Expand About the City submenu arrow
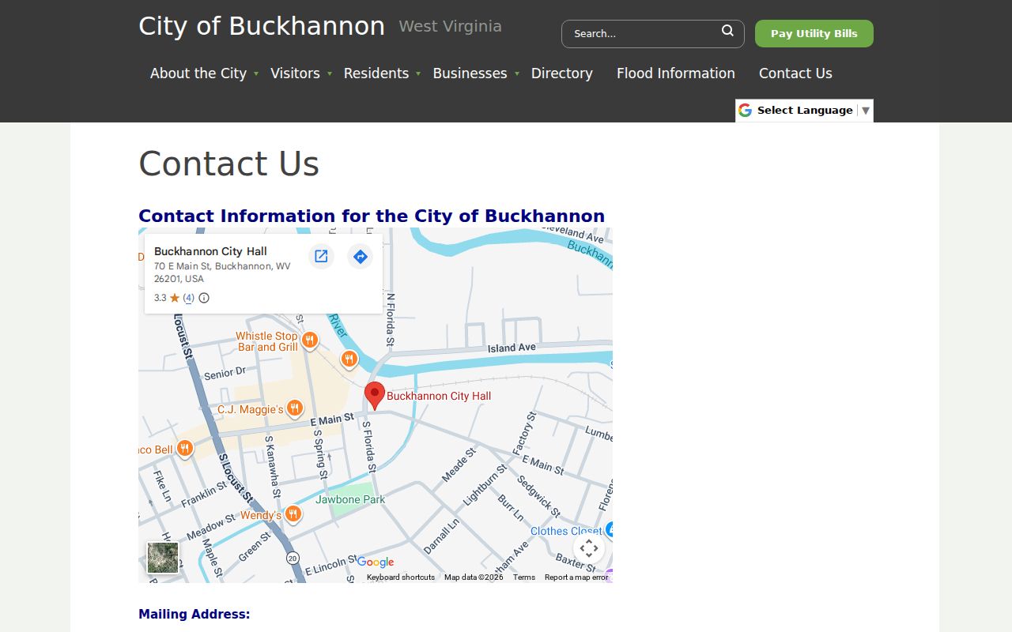 [x=256, y=73]
